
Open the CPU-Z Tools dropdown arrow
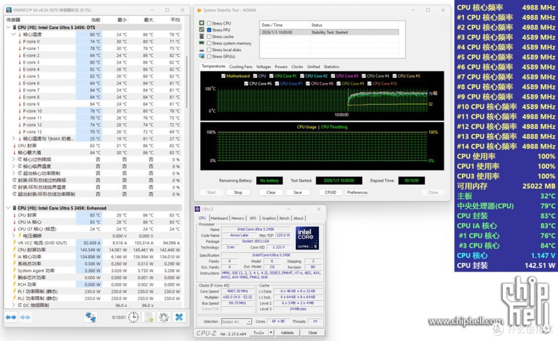(271, 333)
